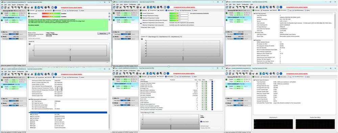Click the network globe icon in the S.M.A.R.T. window toolbar
338x133 pixels.
[154, 73]
